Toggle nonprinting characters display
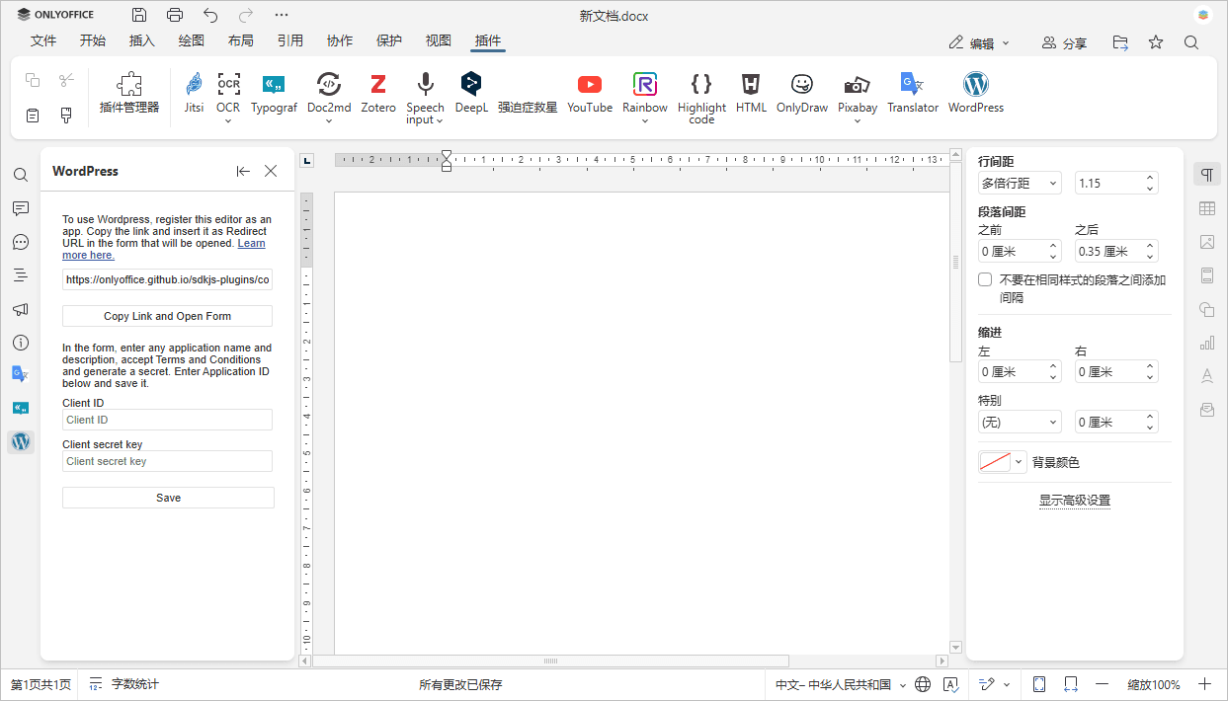1228x701 pixels. tap(1206, 173)
